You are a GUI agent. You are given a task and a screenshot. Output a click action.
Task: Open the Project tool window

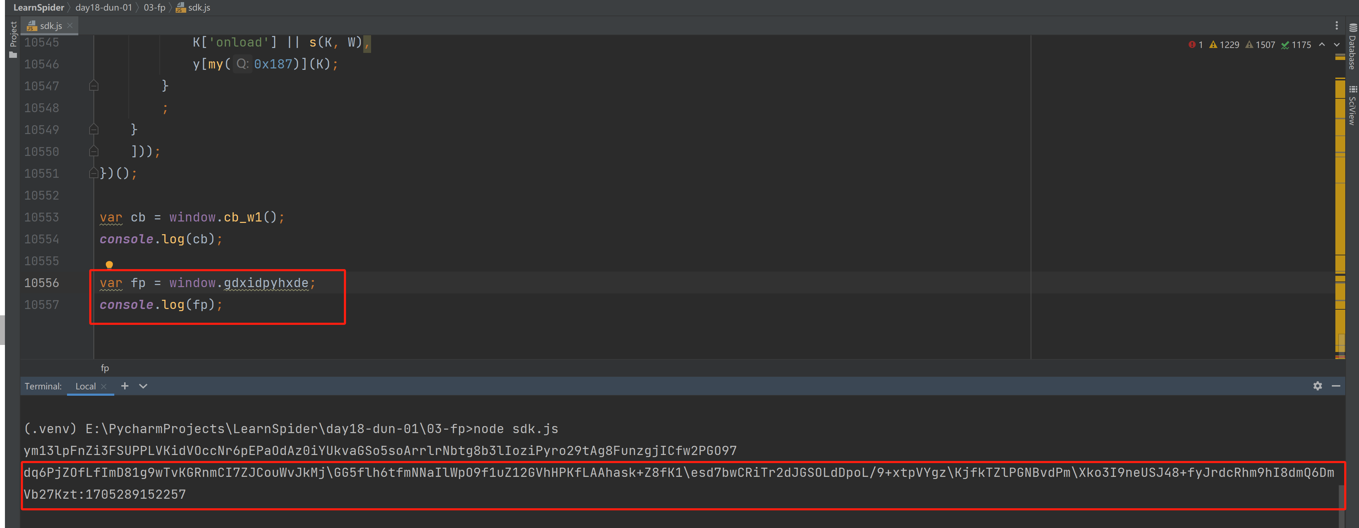click(13, 40)
